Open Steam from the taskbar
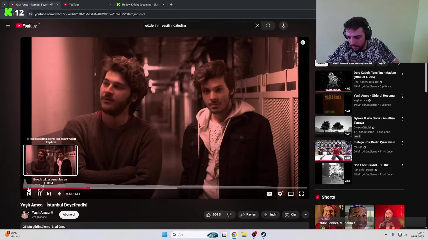Viewport: 428px width, 240px height. pyautogui.click(x=264, y=235)
